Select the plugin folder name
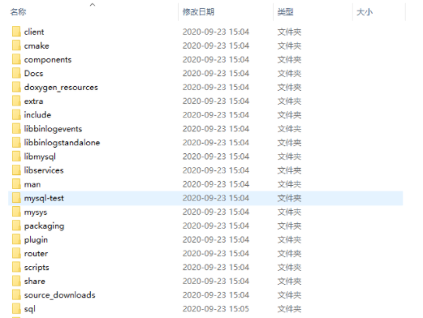Image resolution: width=423 pixels, height=318 pixels. pos(36,240)
